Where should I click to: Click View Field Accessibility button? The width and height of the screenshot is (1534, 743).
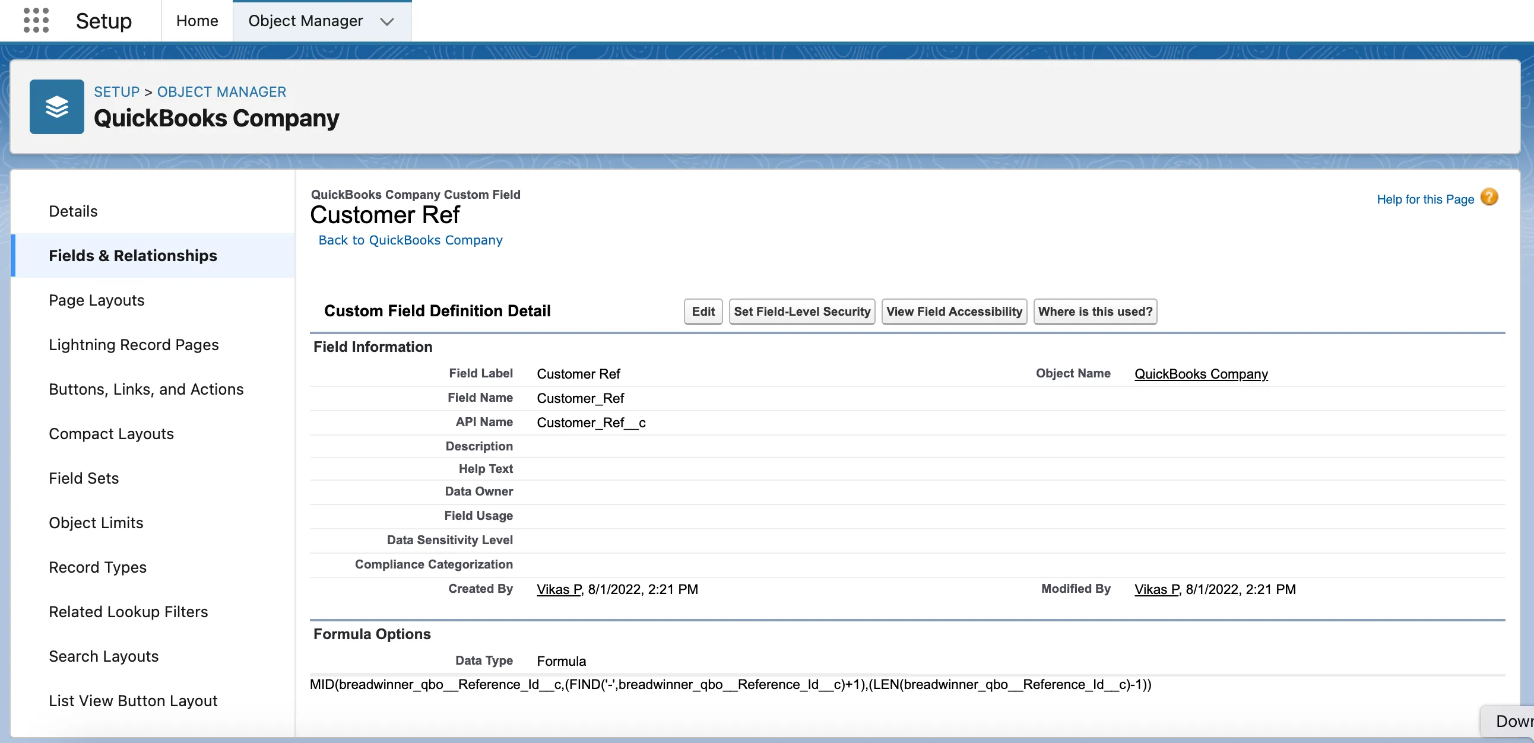click(954, 312)
